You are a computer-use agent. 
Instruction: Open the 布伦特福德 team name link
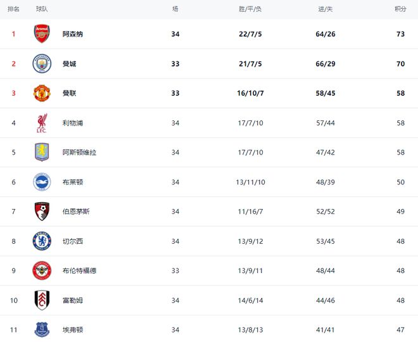(x=79, y=270)
